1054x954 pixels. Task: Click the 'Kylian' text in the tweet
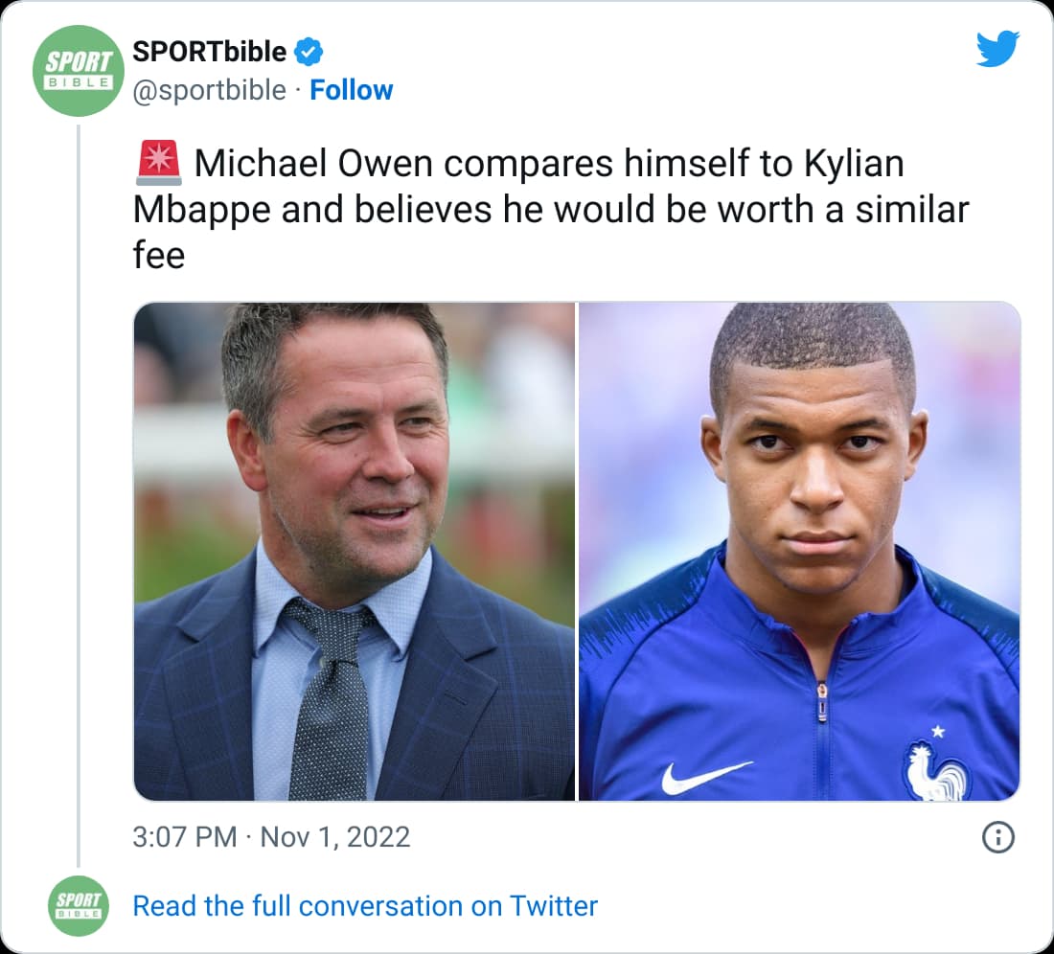854,164
